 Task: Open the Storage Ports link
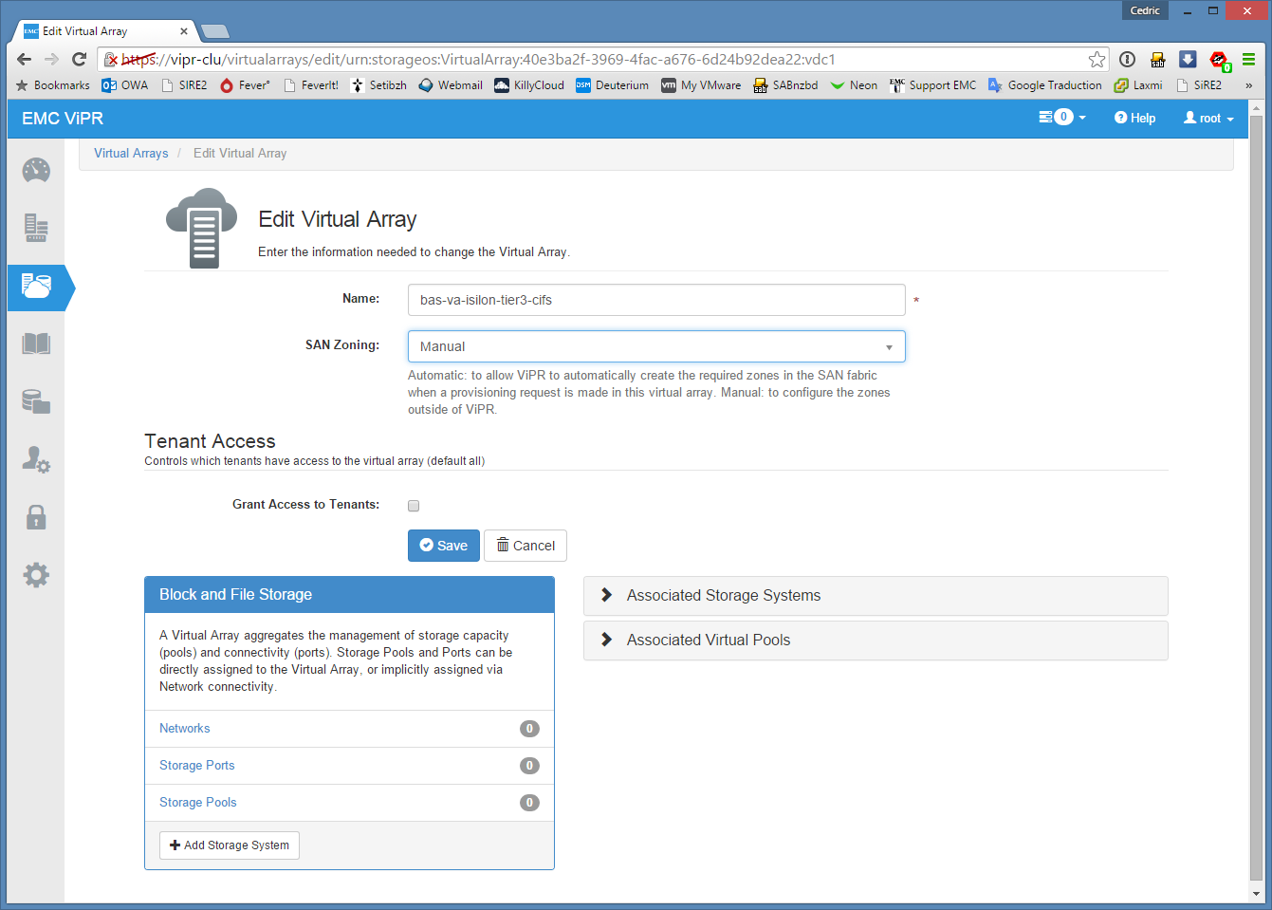(x=197, y=766)
